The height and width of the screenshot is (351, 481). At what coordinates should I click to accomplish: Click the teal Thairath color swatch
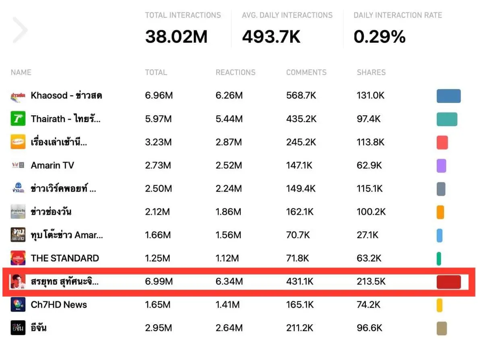tap(447, 119)
